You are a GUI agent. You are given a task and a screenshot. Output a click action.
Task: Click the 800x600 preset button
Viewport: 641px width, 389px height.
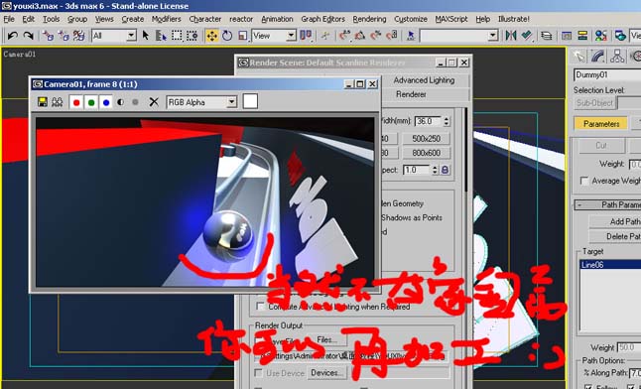[426, 153]
